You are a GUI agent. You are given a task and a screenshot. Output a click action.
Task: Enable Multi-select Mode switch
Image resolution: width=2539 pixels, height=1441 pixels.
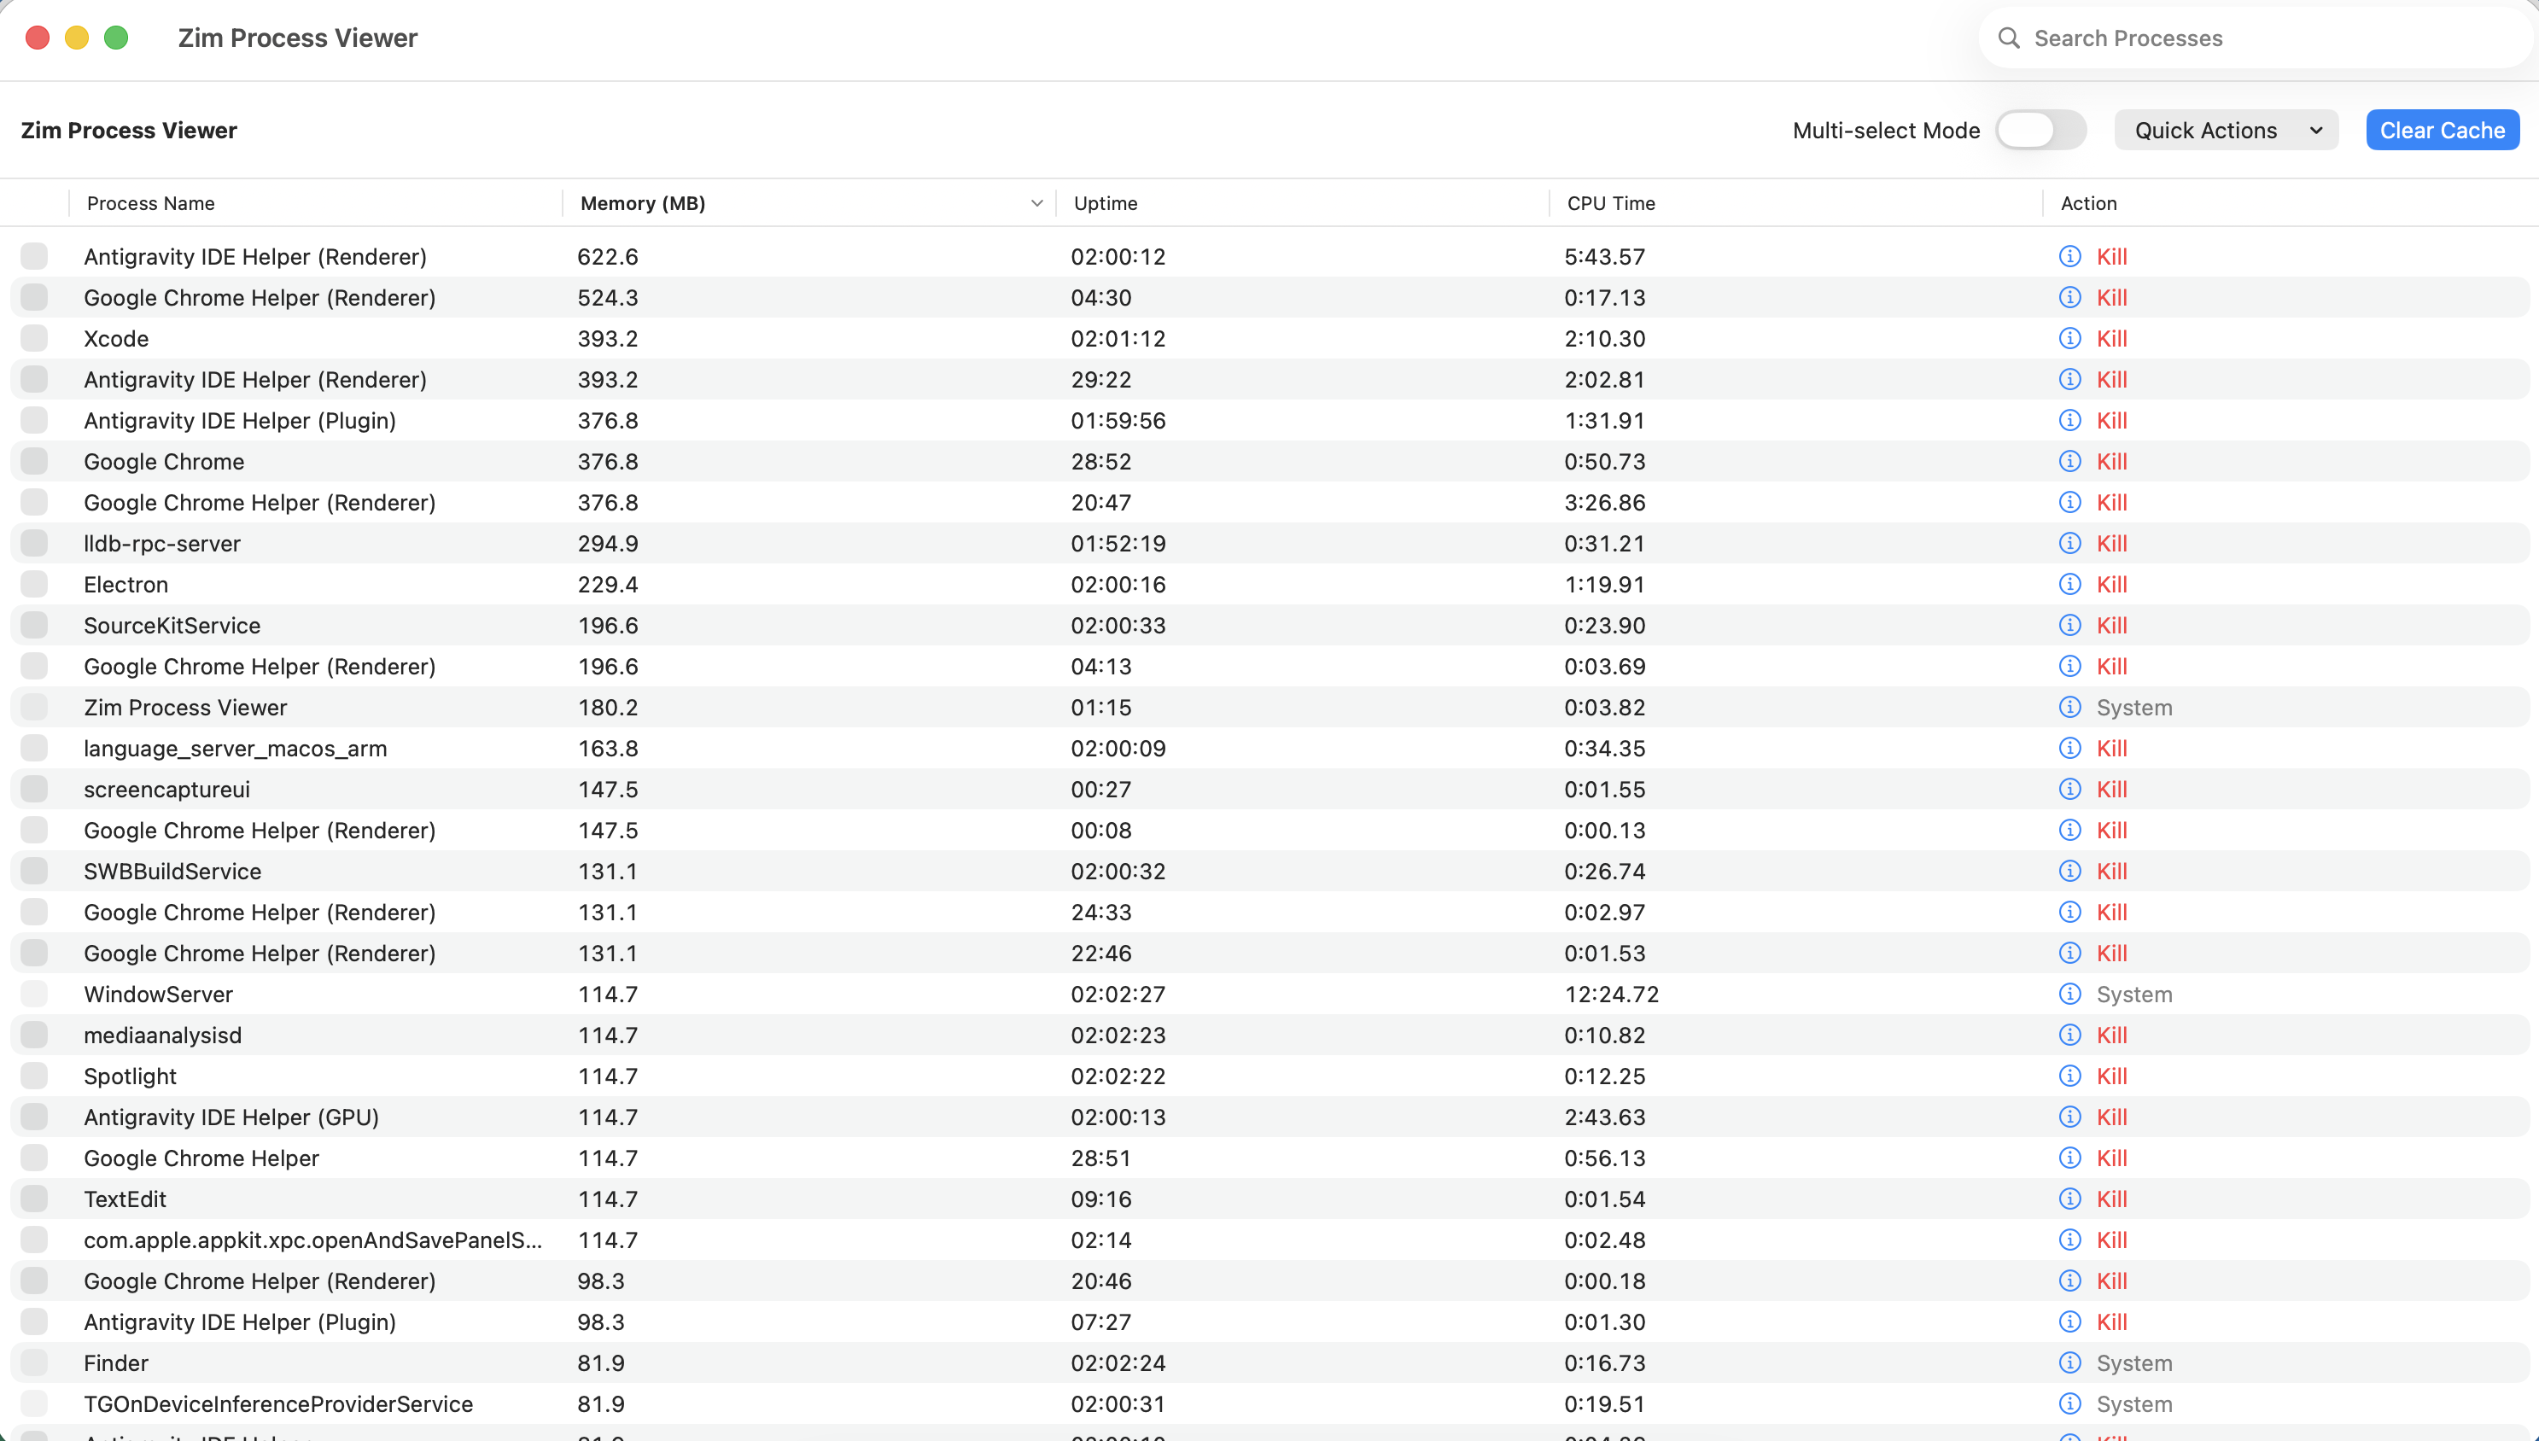(2040, 130)
